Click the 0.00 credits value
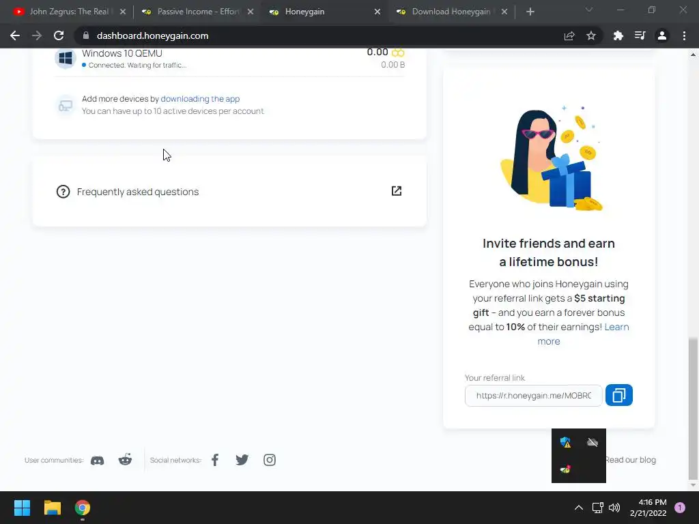The height and width of the screenshot is (524, 699). coord(377,52)
